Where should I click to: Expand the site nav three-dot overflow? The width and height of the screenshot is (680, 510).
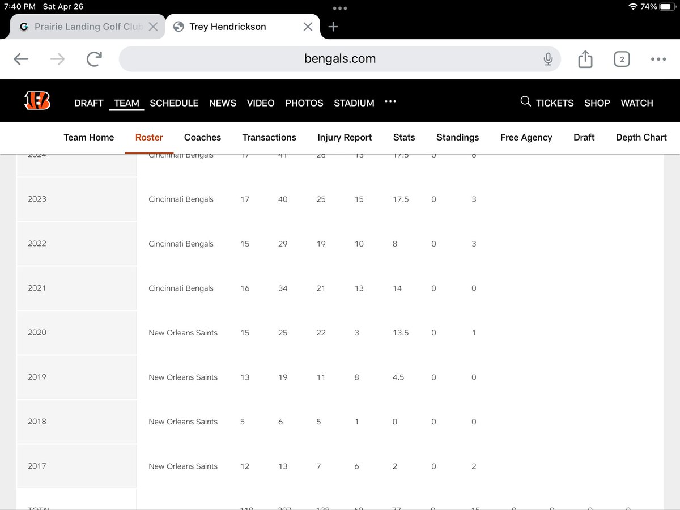pos(390,101)
